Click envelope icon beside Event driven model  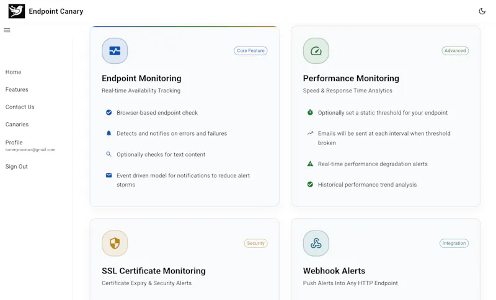(109, 175)
